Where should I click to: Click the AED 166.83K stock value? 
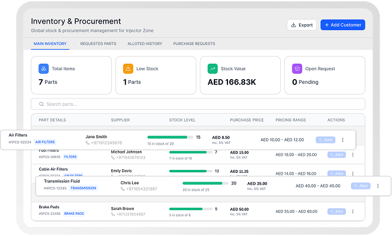pos(232,82)
